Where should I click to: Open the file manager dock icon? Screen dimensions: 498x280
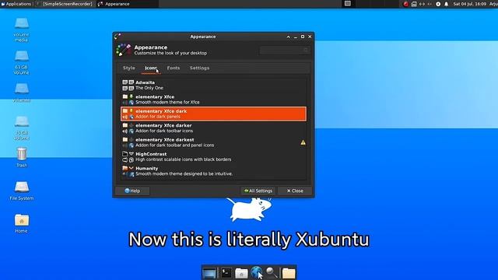point(241,273)
